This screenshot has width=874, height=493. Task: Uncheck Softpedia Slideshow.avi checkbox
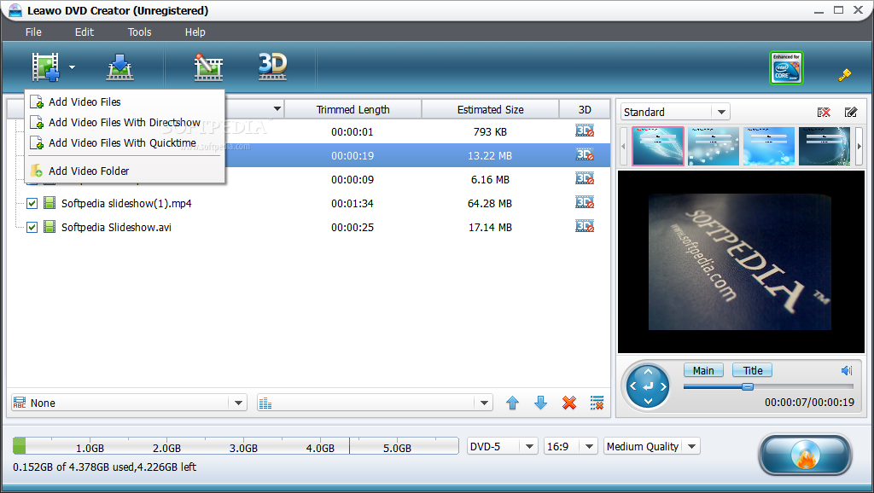[x=32, y=227]
